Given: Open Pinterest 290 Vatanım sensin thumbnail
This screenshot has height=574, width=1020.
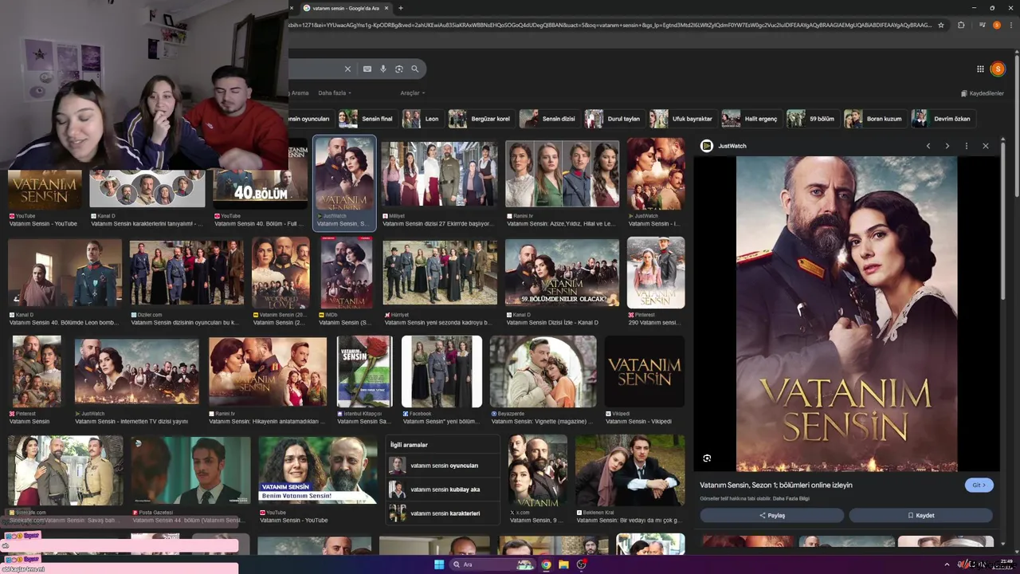Looking at the screenshot, I should click(x=656, y=273).
